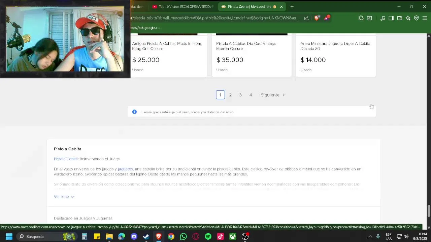Switch to Top 10 Videos ESCALOFRIANTES tab
This screenshot has height=242, width=431.
click(183, 7)
